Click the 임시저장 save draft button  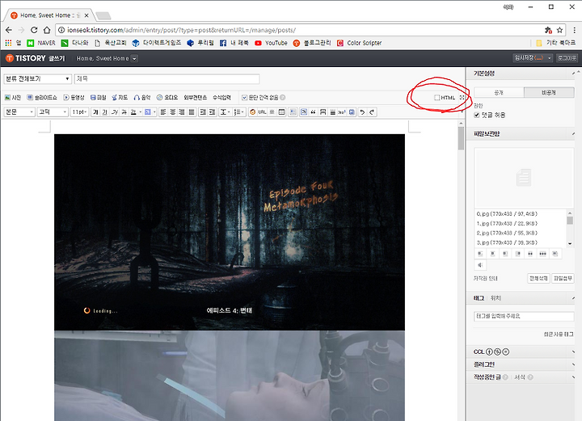coord(529,58)
